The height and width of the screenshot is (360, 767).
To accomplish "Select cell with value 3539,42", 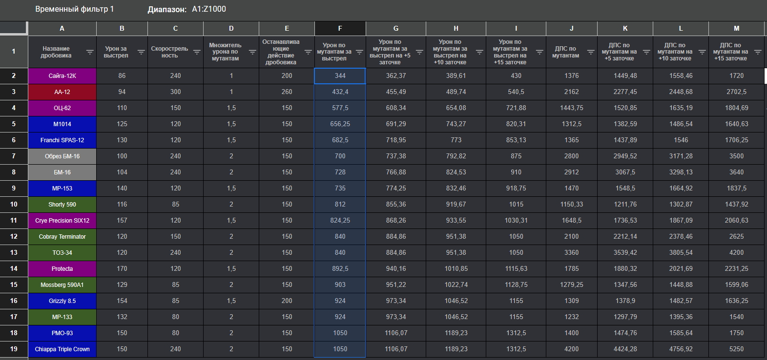I will click(625, 252).
